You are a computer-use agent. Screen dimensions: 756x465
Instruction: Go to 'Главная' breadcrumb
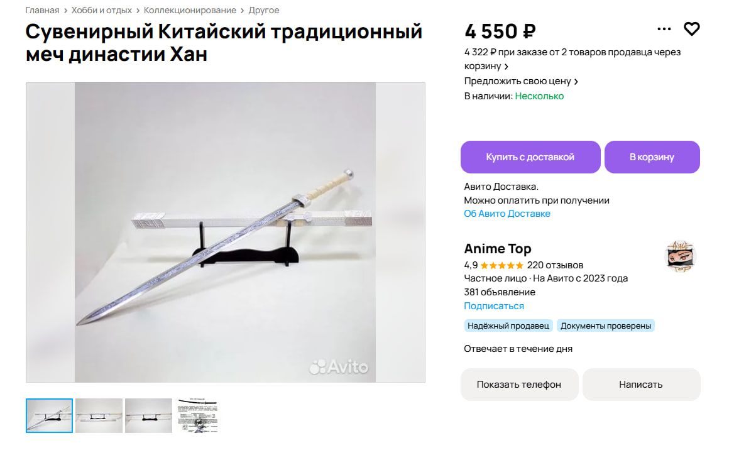click(x=42, y=10)
